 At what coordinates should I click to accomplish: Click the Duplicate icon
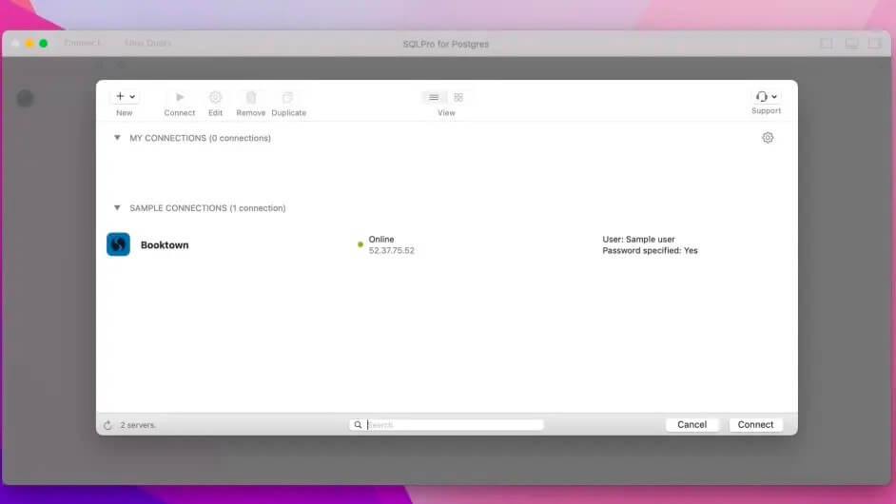288,97
